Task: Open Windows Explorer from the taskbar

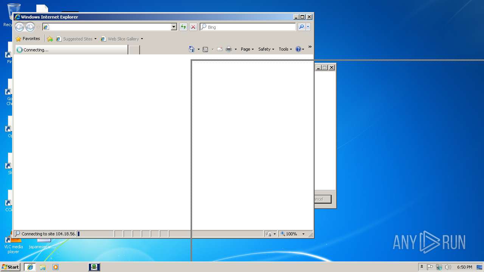Action: (43, 267)
